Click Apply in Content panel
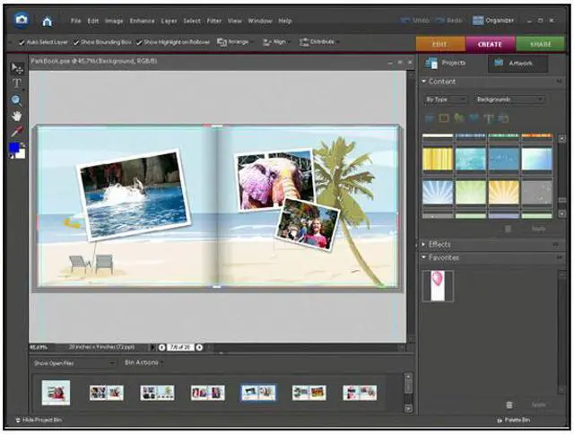Screen dimensions: 574x434 [x=538, y=229]
